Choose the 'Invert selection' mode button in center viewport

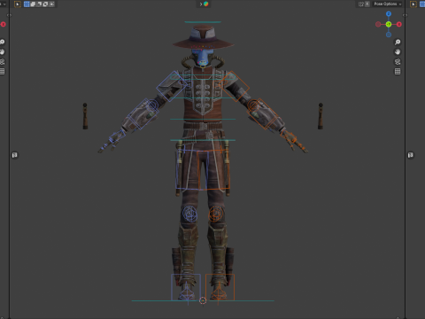[45, 4]
